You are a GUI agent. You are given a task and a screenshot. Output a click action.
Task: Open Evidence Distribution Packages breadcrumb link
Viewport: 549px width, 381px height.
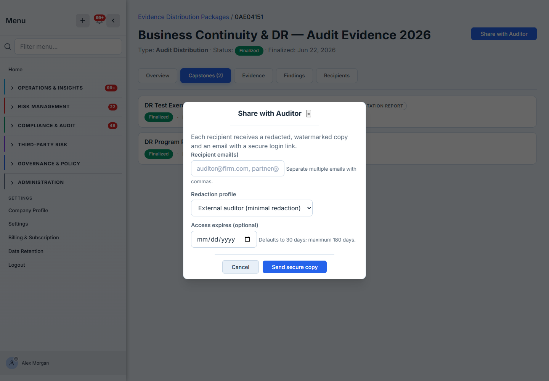(x=183, y=17)
